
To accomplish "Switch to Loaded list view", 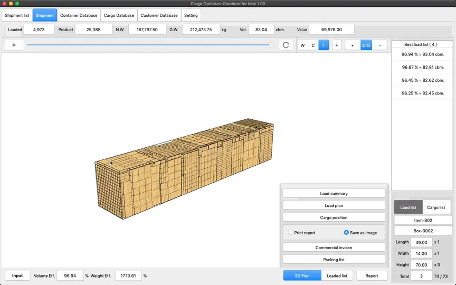I will tap(337, 275).
